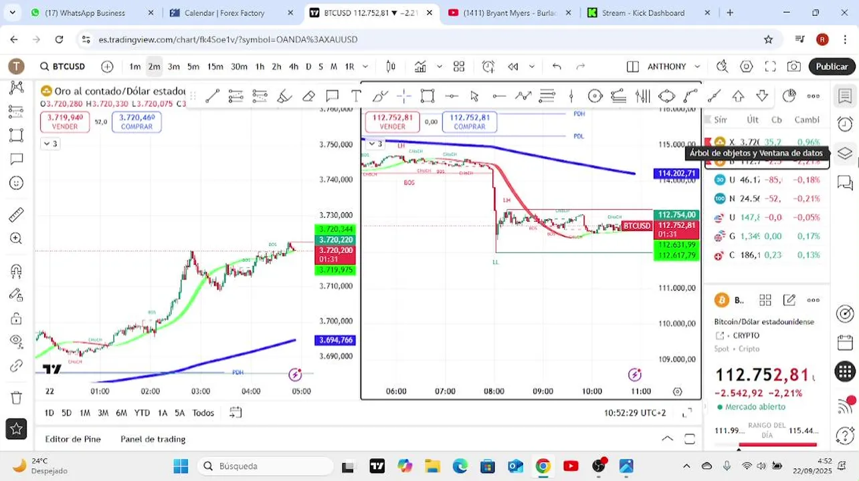Image resolution: width=859 pixels, height=481 pixels.
Task: Open more options in BTC details panel
Action: click(814, 300)
